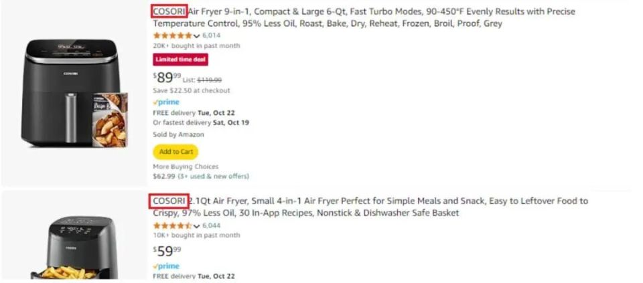
Task: Click the Limited time deal badge
Action: 180,60
